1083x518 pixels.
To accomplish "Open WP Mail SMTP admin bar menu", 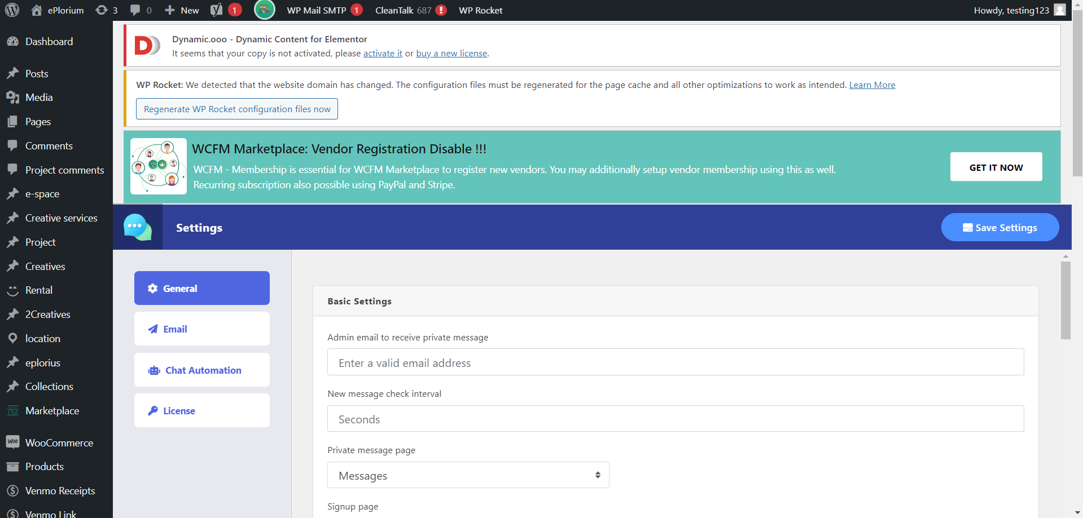I will pos(317,10).
